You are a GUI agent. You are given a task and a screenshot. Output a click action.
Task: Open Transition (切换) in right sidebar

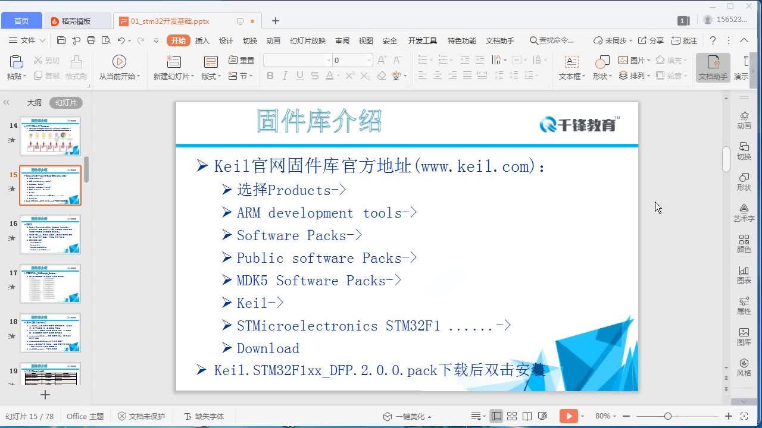744,150
